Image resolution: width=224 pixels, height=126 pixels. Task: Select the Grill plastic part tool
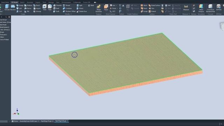(x=168, y=6)
